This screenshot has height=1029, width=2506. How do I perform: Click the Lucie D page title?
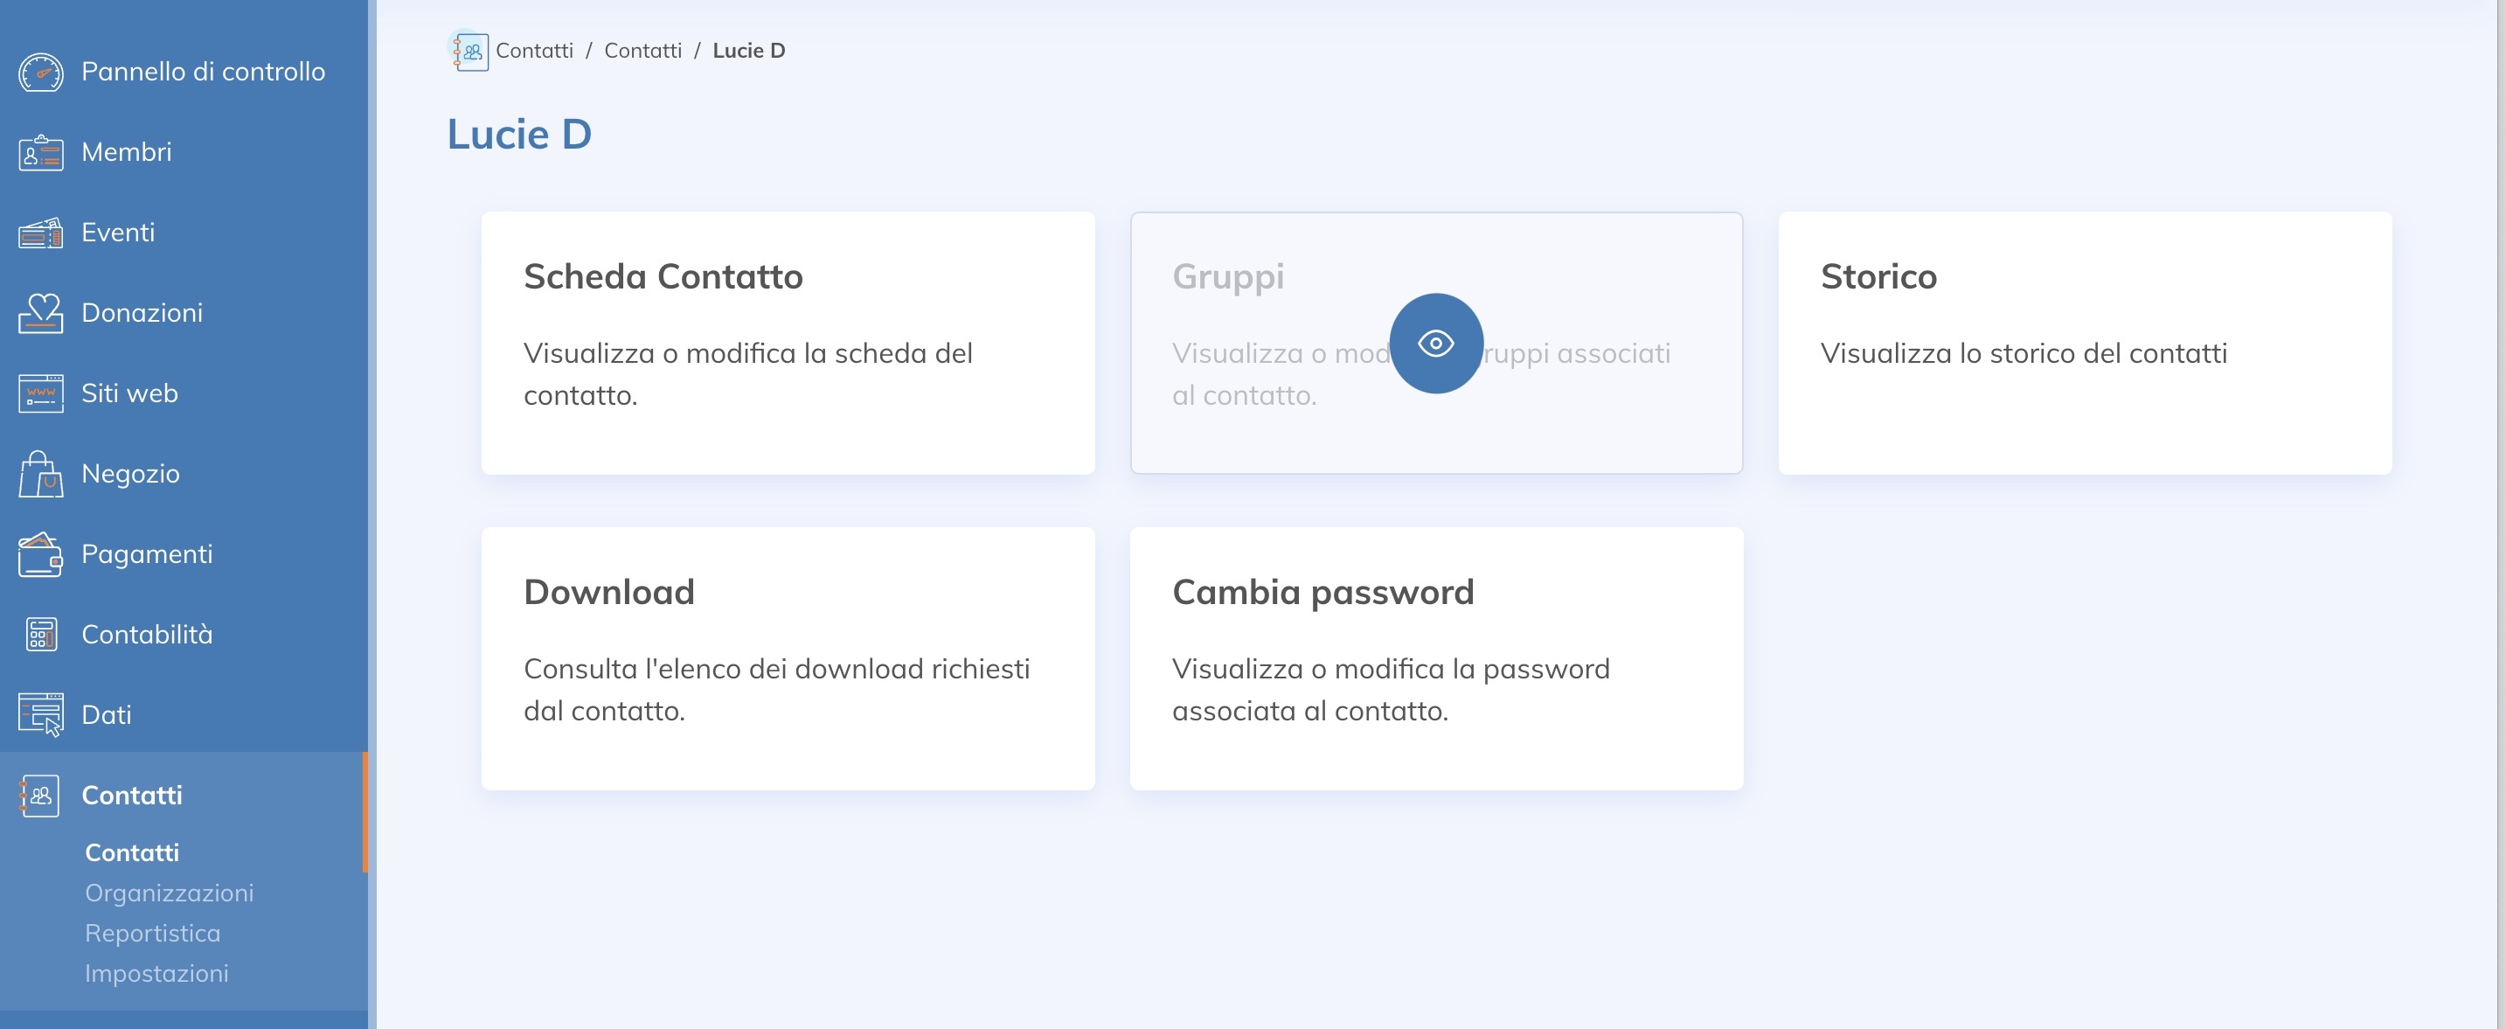(x=518, y=133)
